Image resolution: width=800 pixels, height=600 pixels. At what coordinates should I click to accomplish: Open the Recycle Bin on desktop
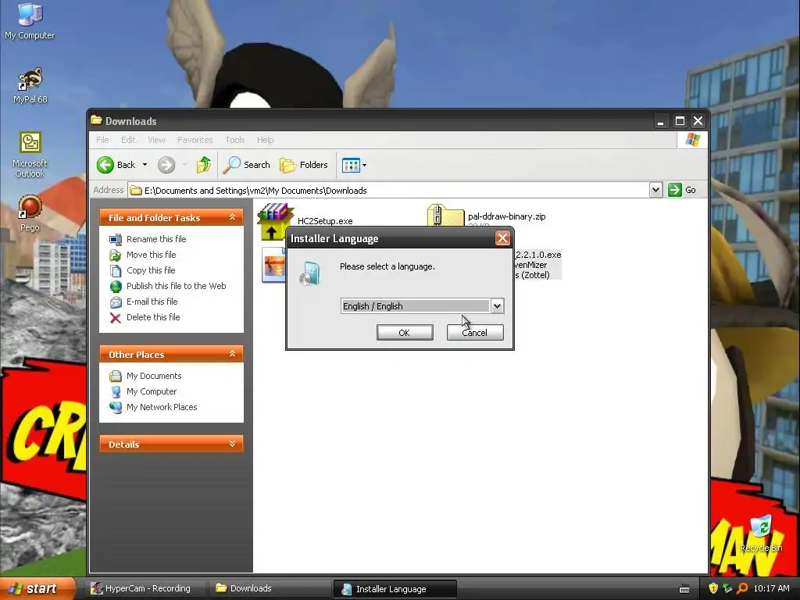click(x=761, y=534)
